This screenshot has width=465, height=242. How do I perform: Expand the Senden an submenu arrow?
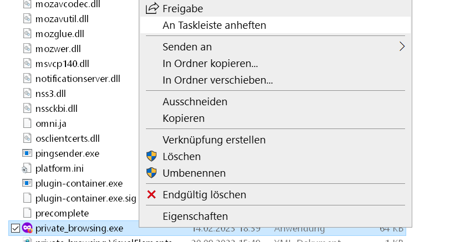(x=402, y=47)
